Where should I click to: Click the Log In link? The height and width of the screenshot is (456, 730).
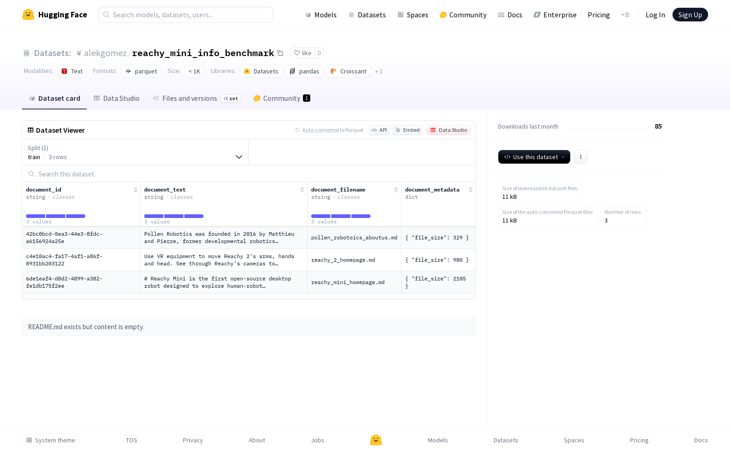click(655, 15)
